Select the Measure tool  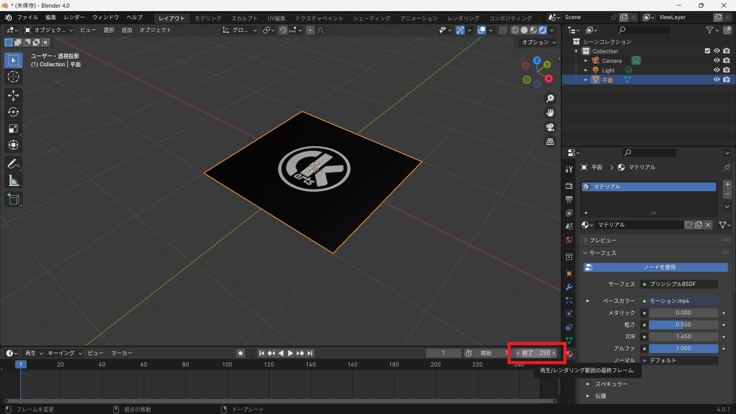pos(13,181)
